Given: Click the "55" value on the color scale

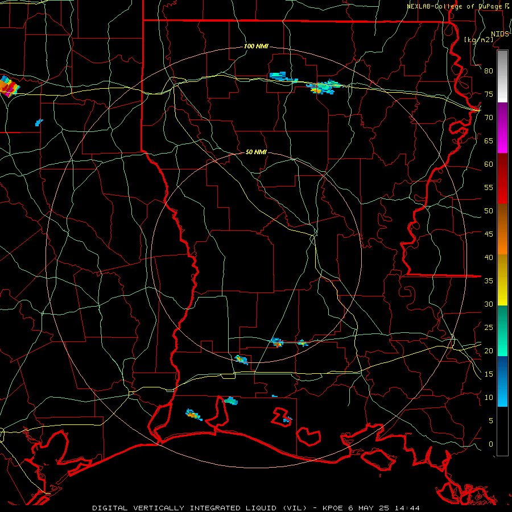Looking at the screenshot, I should pyautogui.click(x=489, y=187).
